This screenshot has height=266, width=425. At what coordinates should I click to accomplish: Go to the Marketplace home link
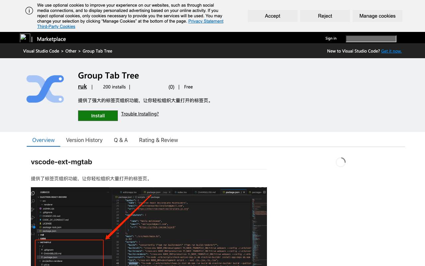pyautogui.click(x=51, y=39)
